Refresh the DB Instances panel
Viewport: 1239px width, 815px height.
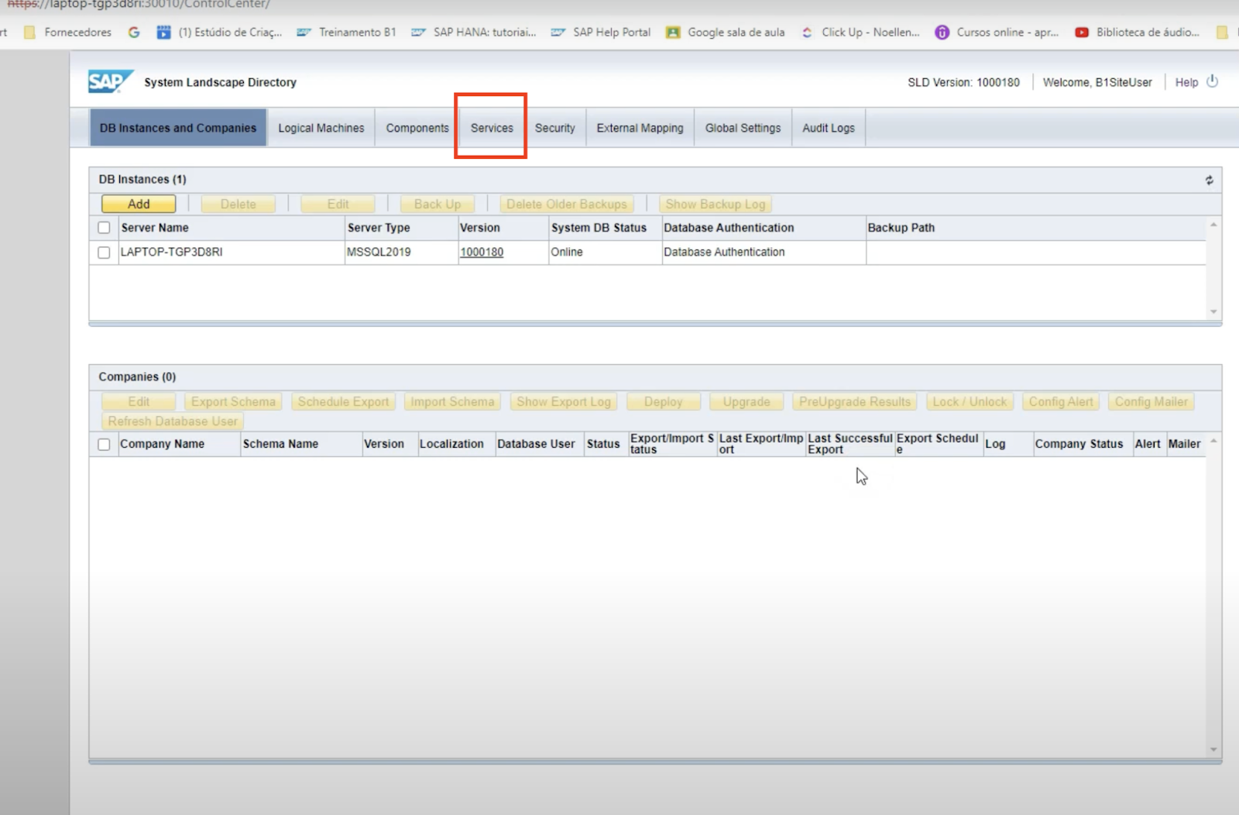pyautogui.click(x=1209, y=180)
